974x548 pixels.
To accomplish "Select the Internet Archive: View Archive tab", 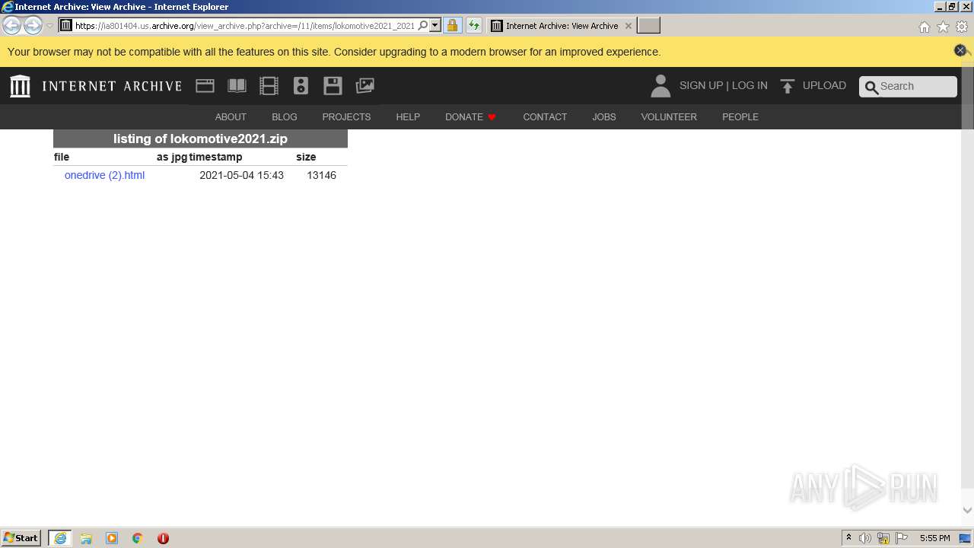I will click(562, 25).
